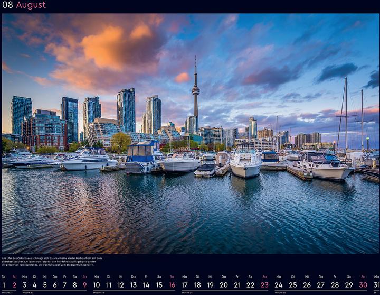Select Saturday, date 1
The image size is (380, 295).
[x=4, y=285]
